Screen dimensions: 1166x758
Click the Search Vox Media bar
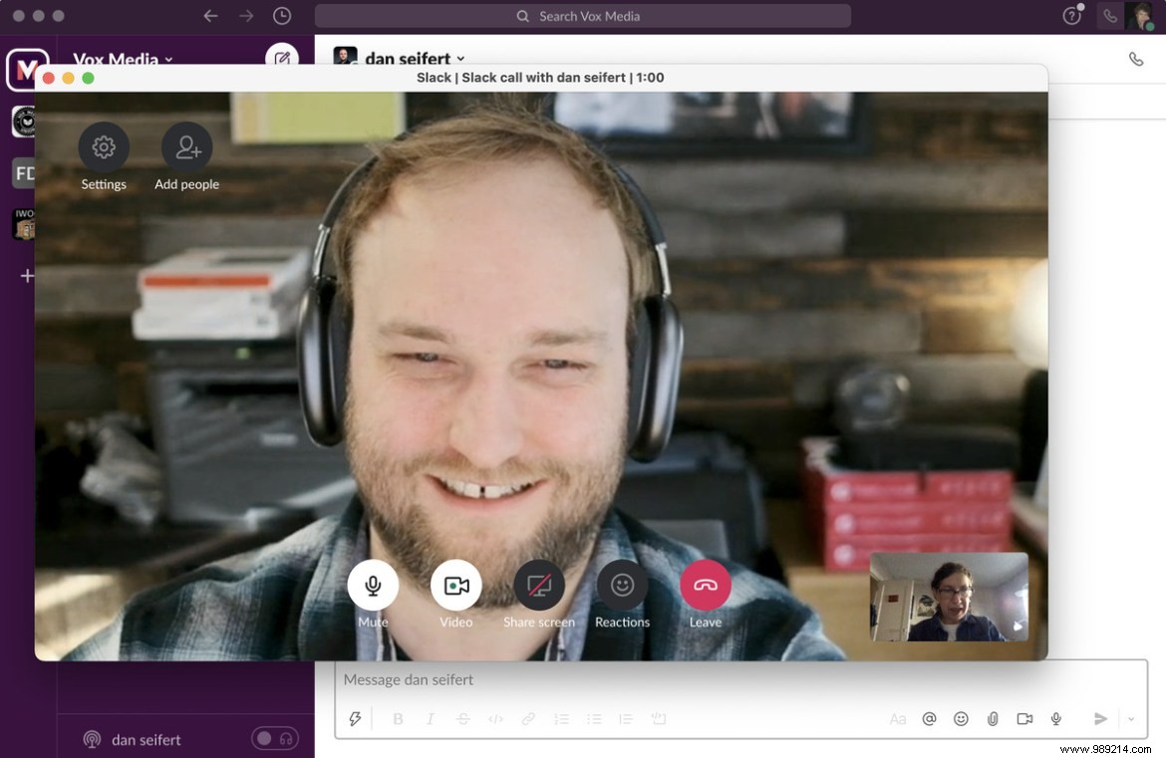pos(582,16)
